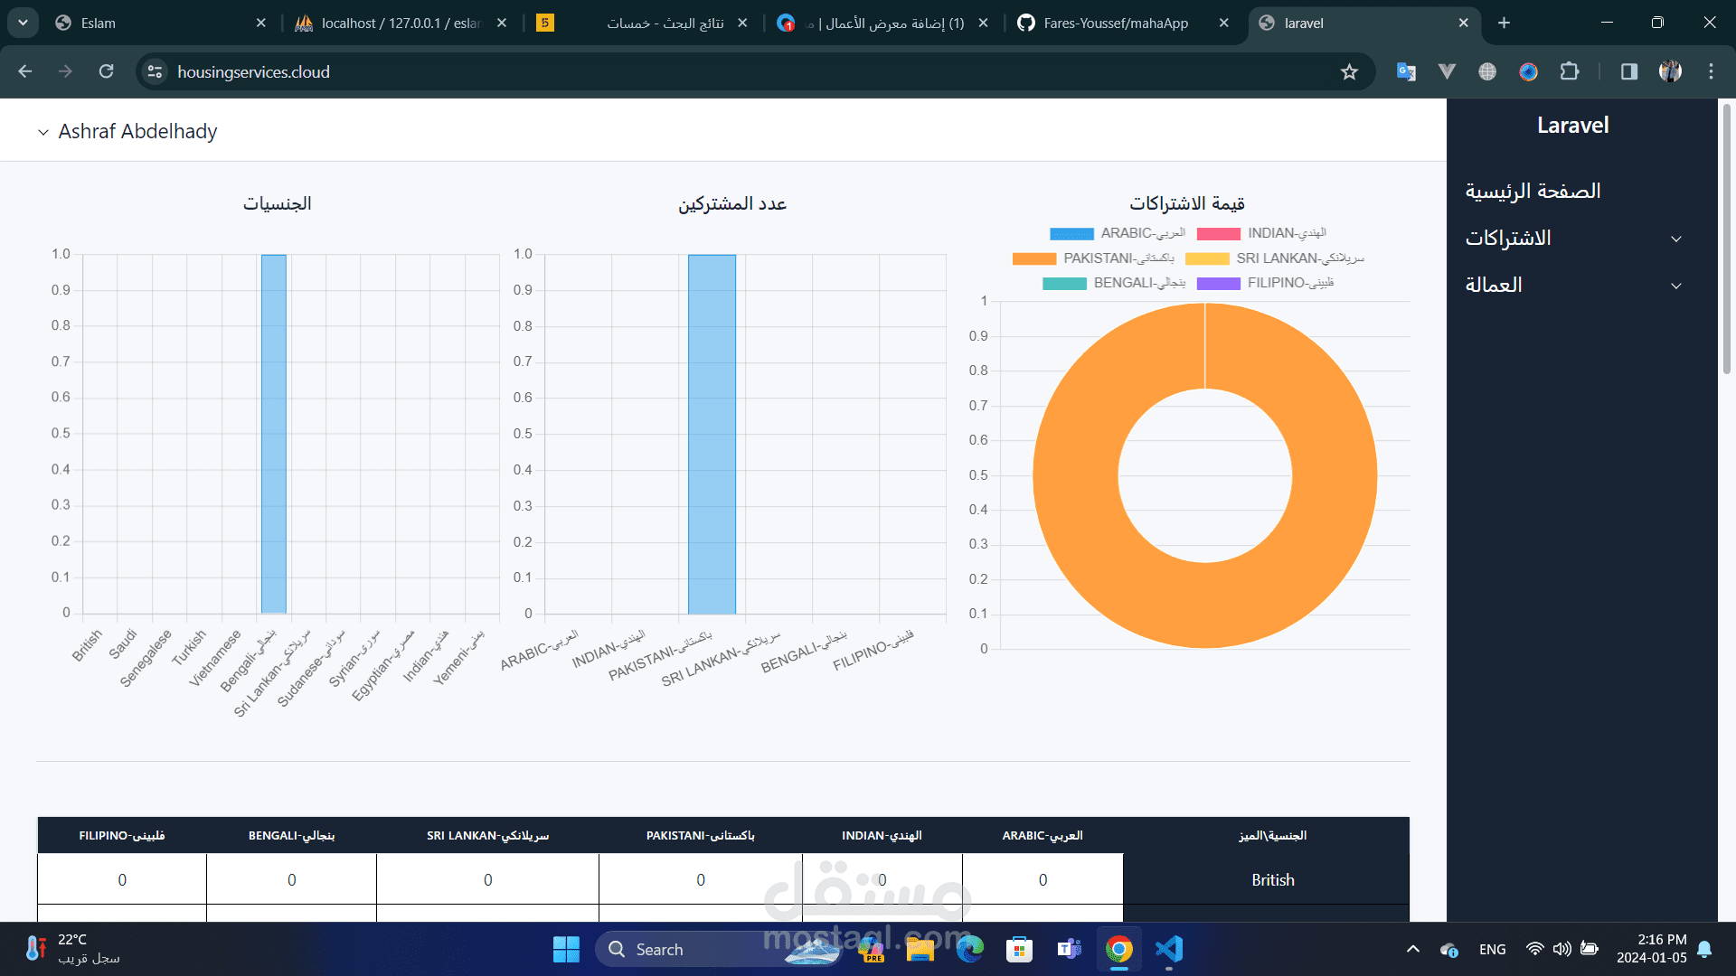Click the SRI LANKAN-سريلانكي table column header
The height and width of the screenshot is (976, 1736).
coord(487,835)
